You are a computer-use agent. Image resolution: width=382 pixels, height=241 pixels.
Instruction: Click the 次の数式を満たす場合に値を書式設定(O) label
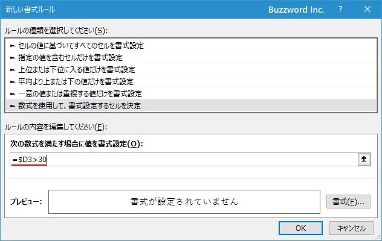(76, 144)
